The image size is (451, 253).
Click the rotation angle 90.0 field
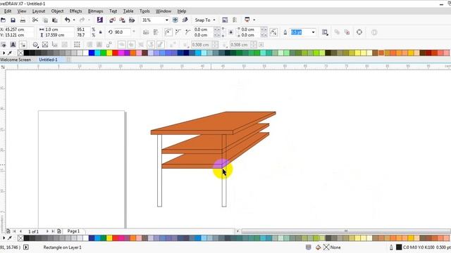coord(122,32)
